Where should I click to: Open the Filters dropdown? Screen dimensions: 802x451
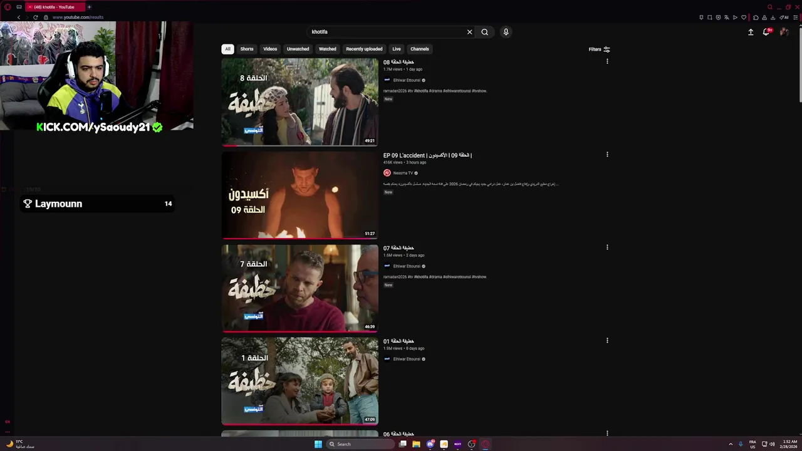599,49
